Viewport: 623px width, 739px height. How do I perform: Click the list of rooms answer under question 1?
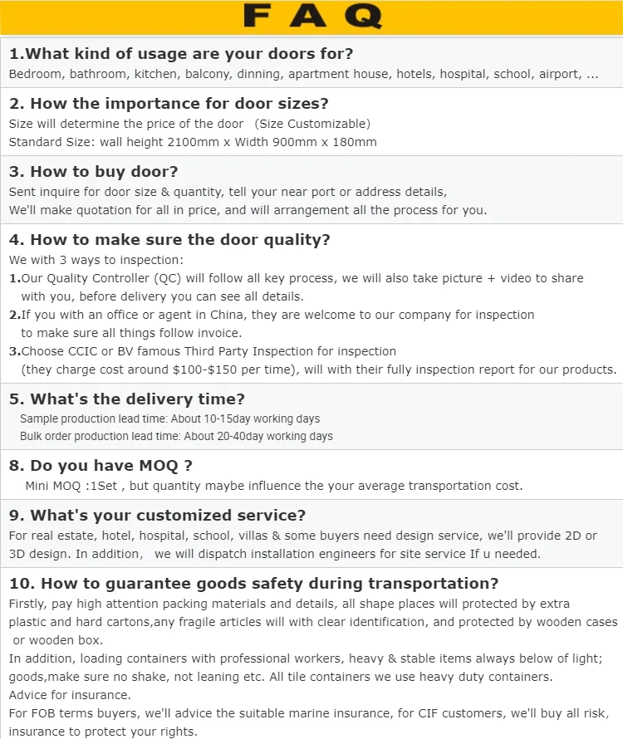click(x=303, y=74)
